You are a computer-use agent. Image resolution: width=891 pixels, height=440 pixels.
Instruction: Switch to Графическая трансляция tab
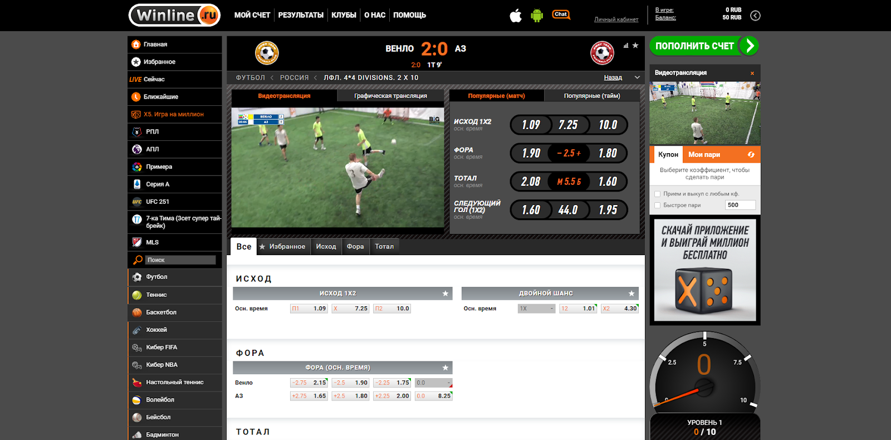[390, 96]
